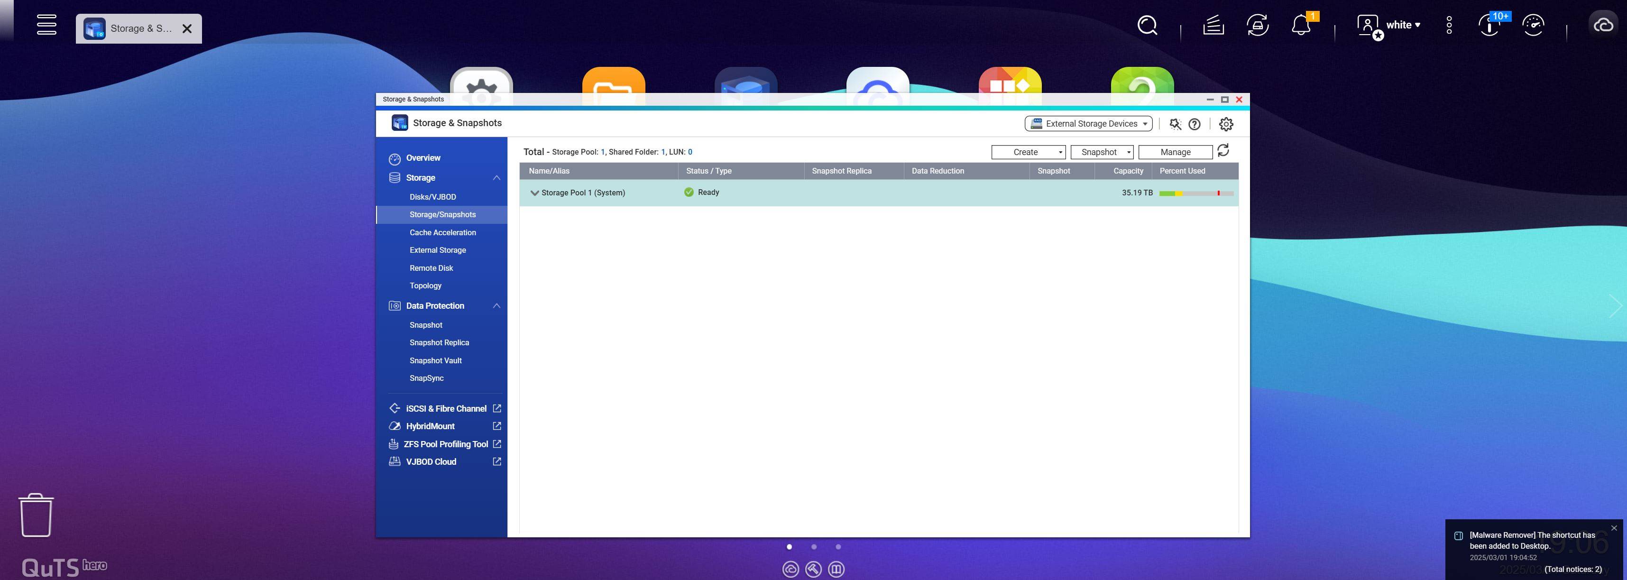
Task: Open the Help question mark icon
Action: [1195, 124]
